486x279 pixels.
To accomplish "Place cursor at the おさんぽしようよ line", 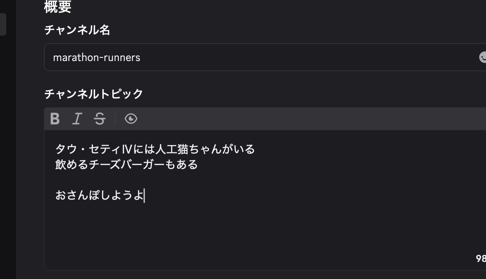I will coord(99,195).
